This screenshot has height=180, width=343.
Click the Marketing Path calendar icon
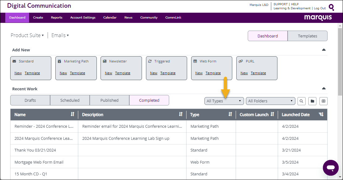[59, 61]
